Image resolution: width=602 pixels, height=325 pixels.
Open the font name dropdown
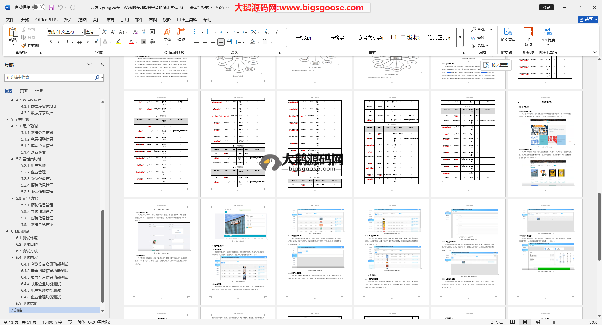click(82, 32)
